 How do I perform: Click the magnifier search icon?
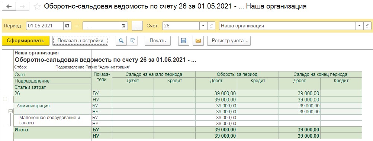(x=121, y=41)
